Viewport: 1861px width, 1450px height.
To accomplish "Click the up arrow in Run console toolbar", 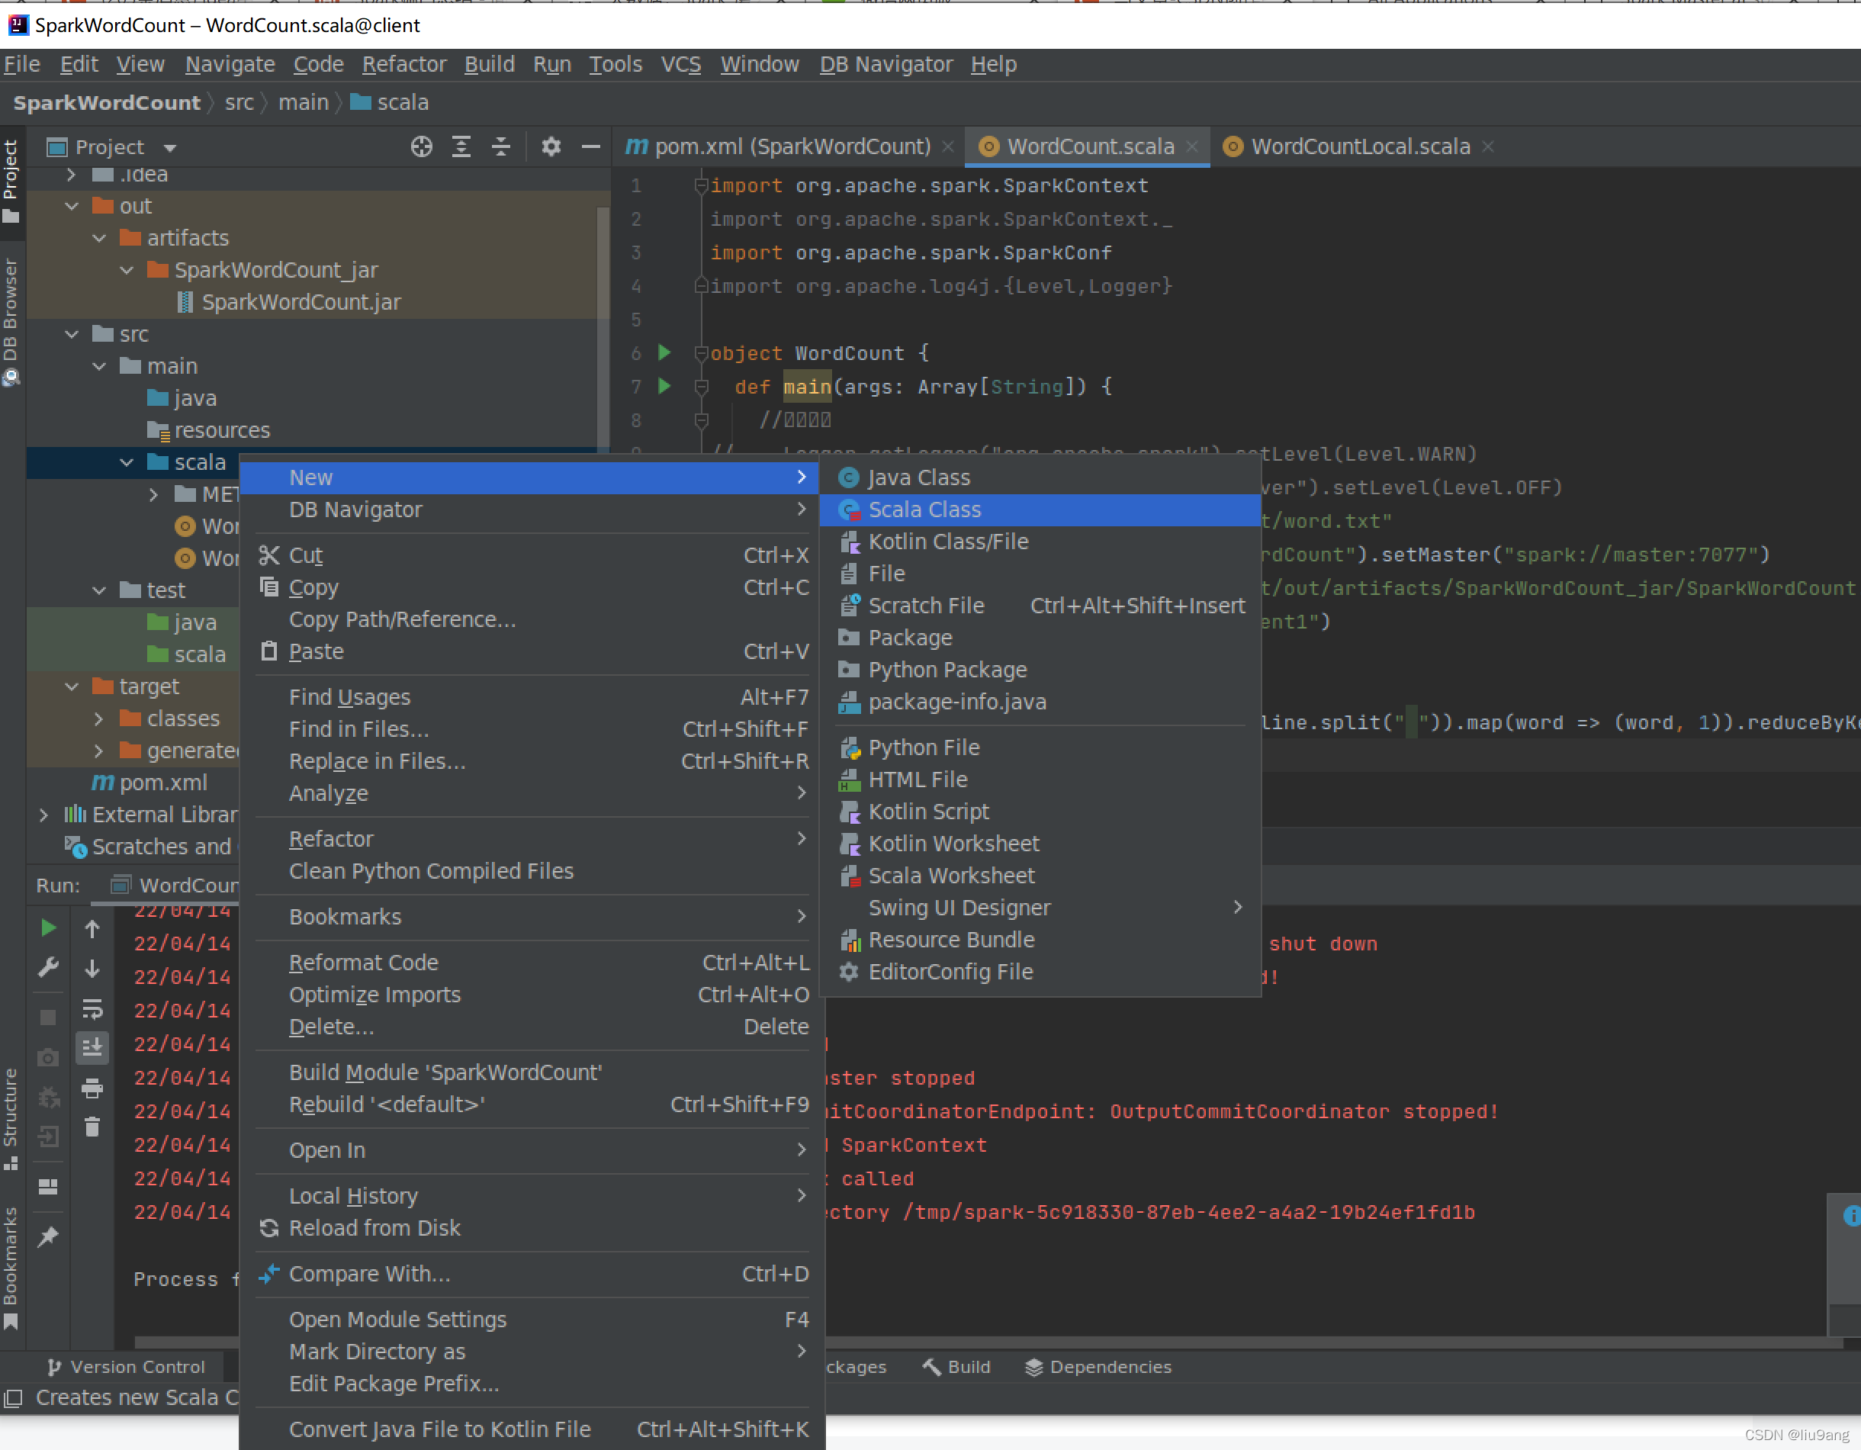I will [x=92, y=928].
